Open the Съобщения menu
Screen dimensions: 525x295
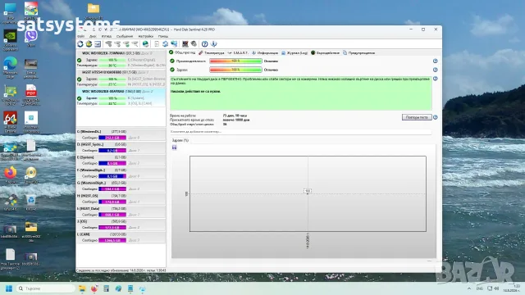[125, 36]
